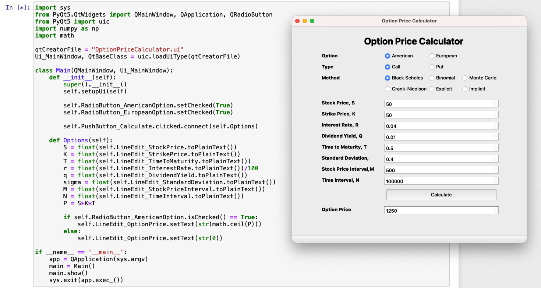Pick the Crank-Nicolson method

387,89
